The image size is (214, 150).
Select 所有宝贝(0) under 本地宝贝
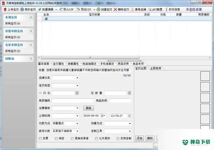(x=13, y=24)
